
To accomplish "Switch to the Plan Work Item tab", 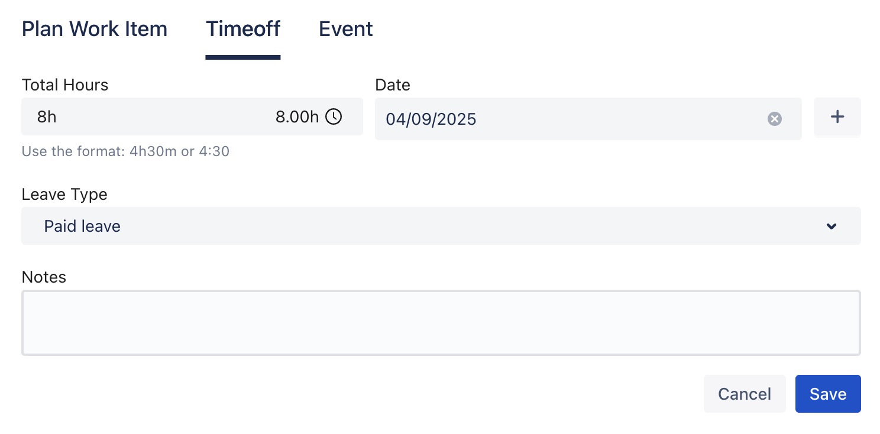I will point(95,29).
